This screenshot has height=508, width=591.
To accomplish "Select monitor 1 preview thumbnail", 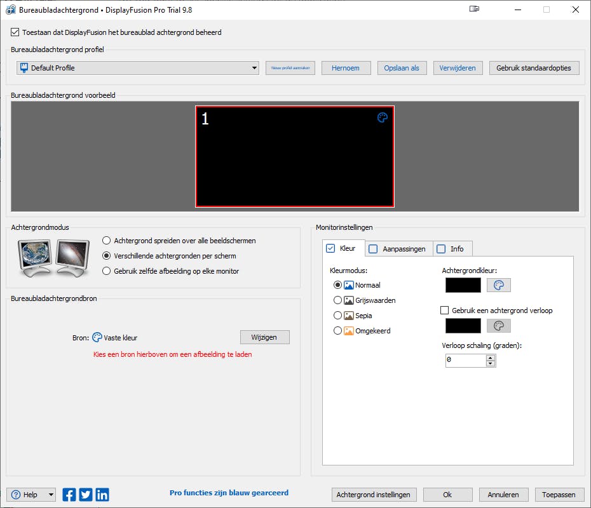I will (x=295, y=156).
